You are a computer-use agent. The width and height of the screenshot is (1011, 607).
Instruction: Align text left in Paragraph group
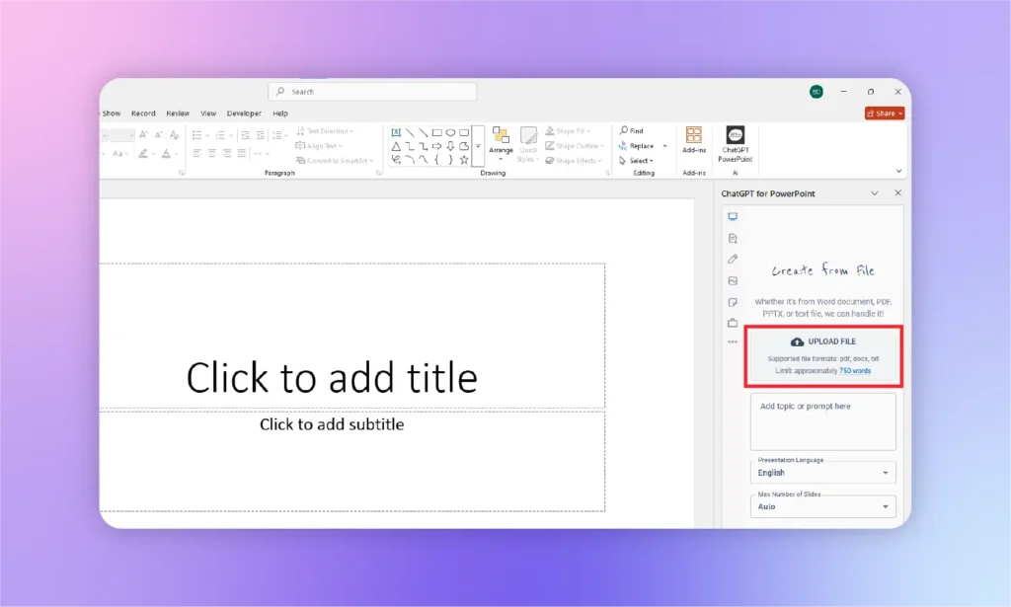click(196, 153)
